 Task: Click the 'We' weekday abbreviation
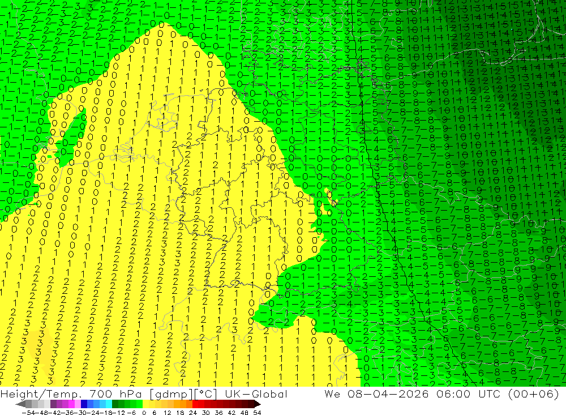[x=332, y=393]
